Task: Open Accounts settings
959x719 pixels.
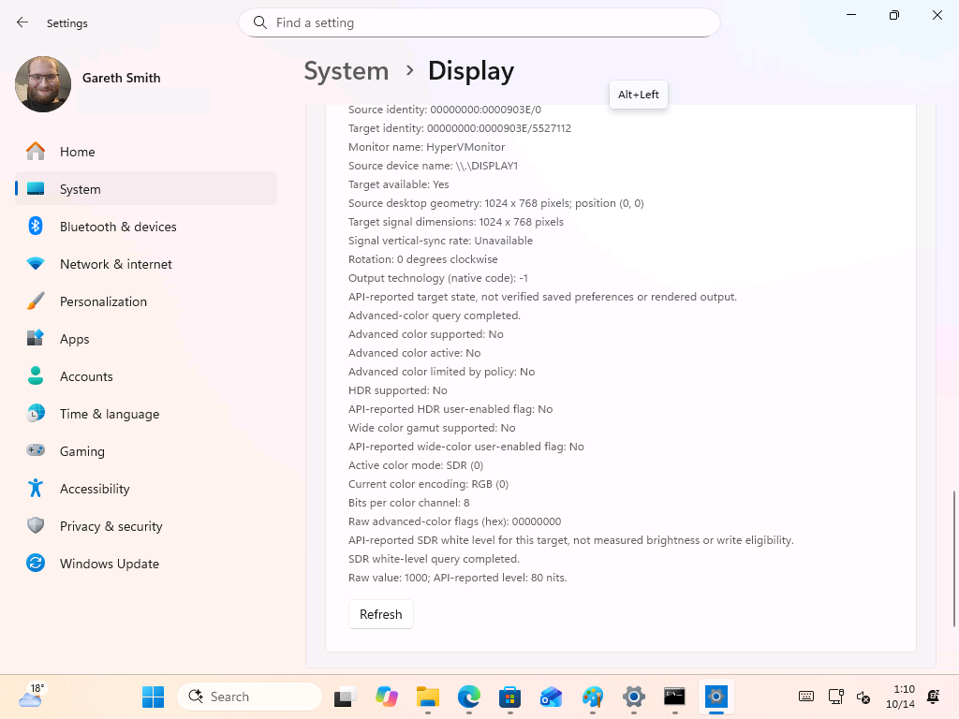Action: coord(145,376)
